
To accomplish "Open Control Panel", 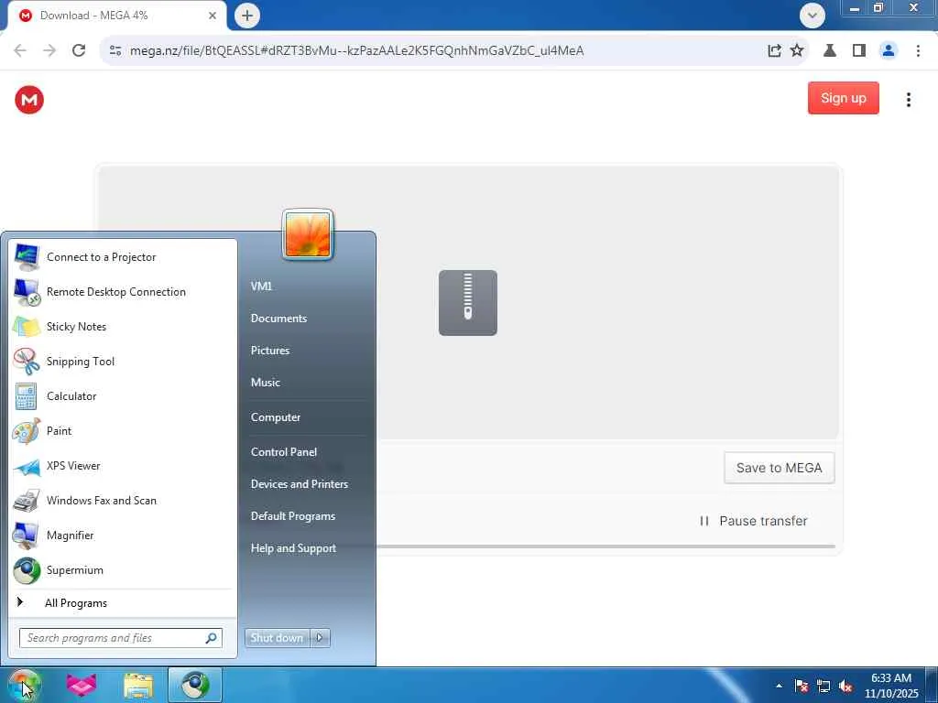I will pos(284,452).
